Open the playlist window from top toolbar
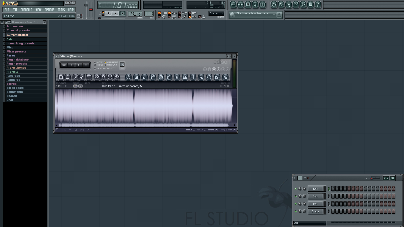404x227 pixels. pyautogui.click(x=233, y=4)
